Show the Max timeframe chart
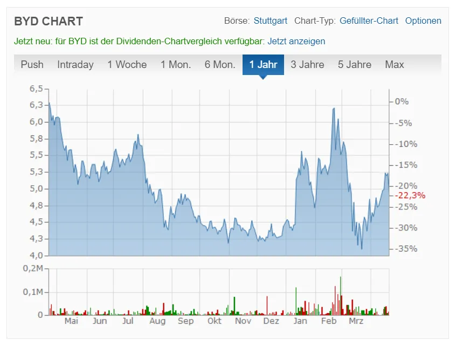The height and width of the screenshot is (346, 456). 394,65
